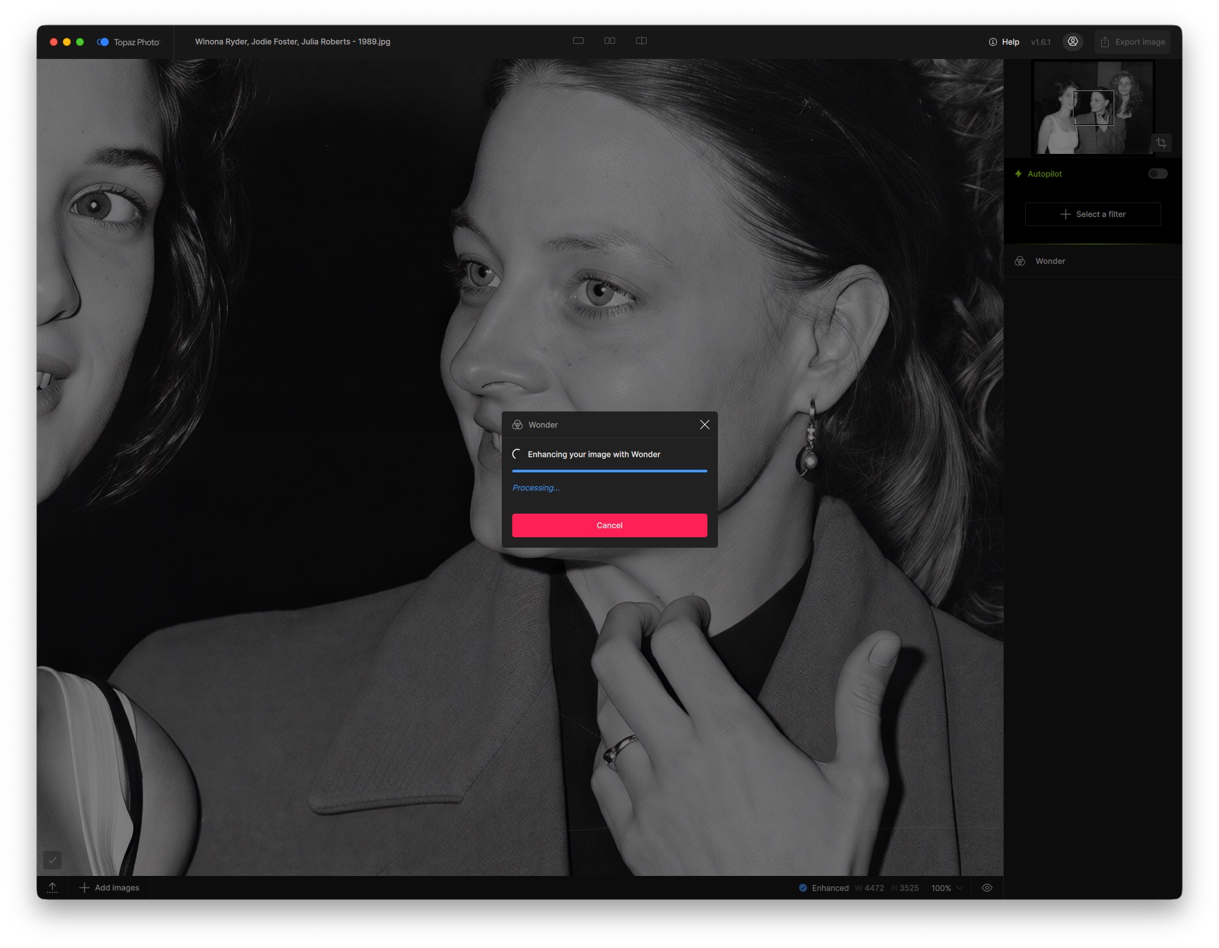Viewport: 1219px width, 948px height.
Task: Expand the Wonder filter panel row
Action: (1093, 261)
